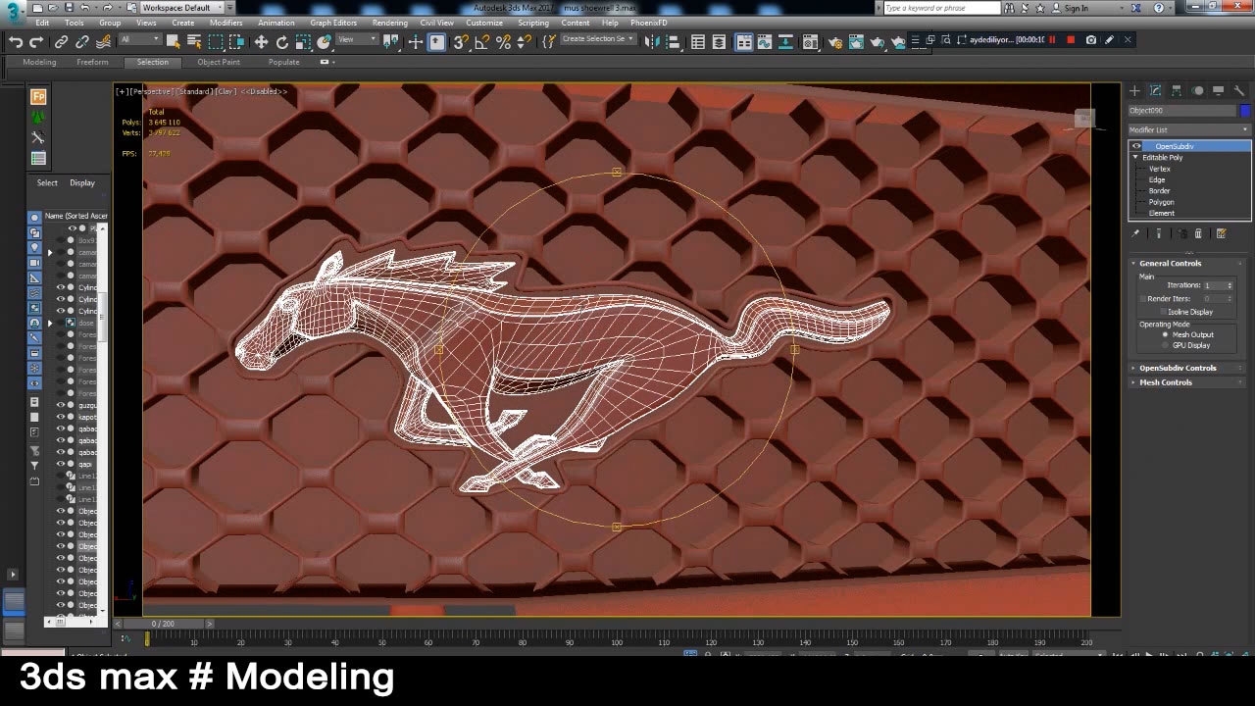Open the Rendering menu
The height and width of the screenshot is (706, 1255).
[x=389, y=23]
